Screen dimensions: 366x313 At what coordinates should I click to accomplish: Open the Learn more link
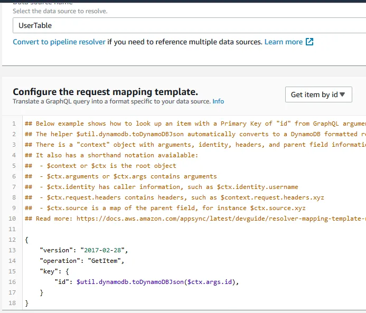(x=284, y=42)
